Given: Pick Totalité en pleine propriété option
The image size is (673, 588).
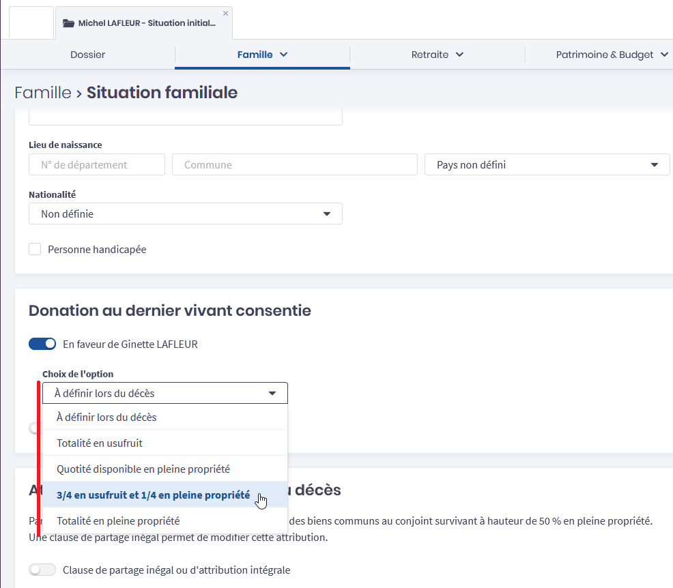Looking at the screenshot, I should (118, 521).
